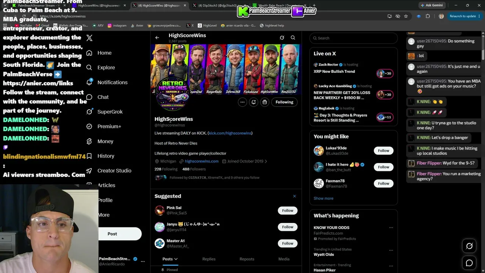Open the Creator Studio icon
The width and height of the screenshot is (485, 273).
click(89, 171)
